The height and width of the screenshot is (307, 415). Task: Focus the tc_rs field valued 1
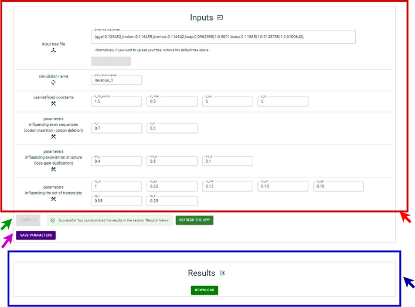(117, 186)
